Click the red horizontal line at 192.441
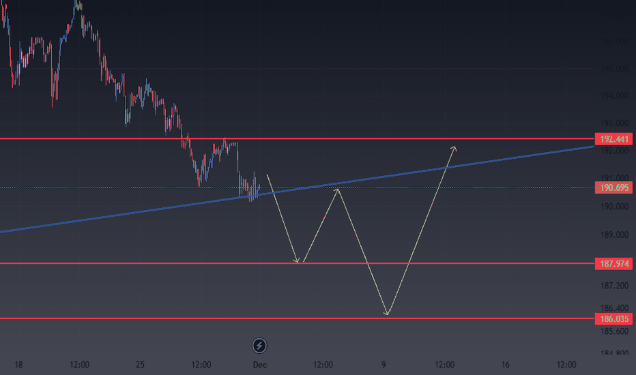 coord(297,138)
